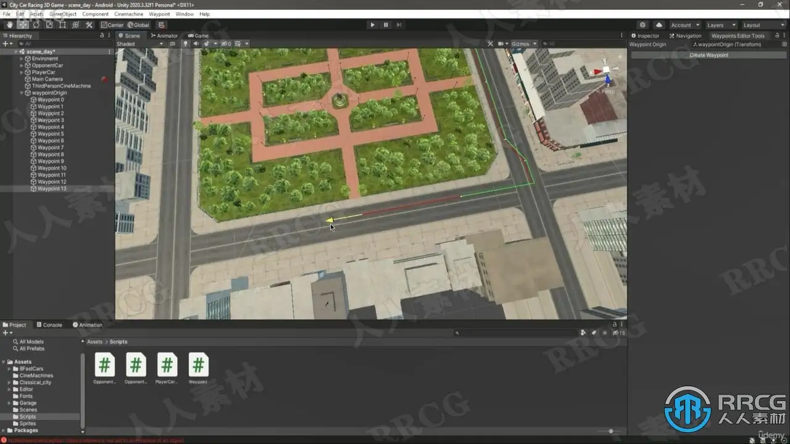Toggle scene audio icon
The width and height of the screenshot is (790, 444).
pos(196,44)
